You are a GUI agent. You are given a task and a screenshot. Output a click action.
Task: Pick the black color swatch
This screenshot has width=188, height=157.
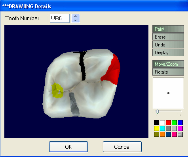[x=156, y=123]
